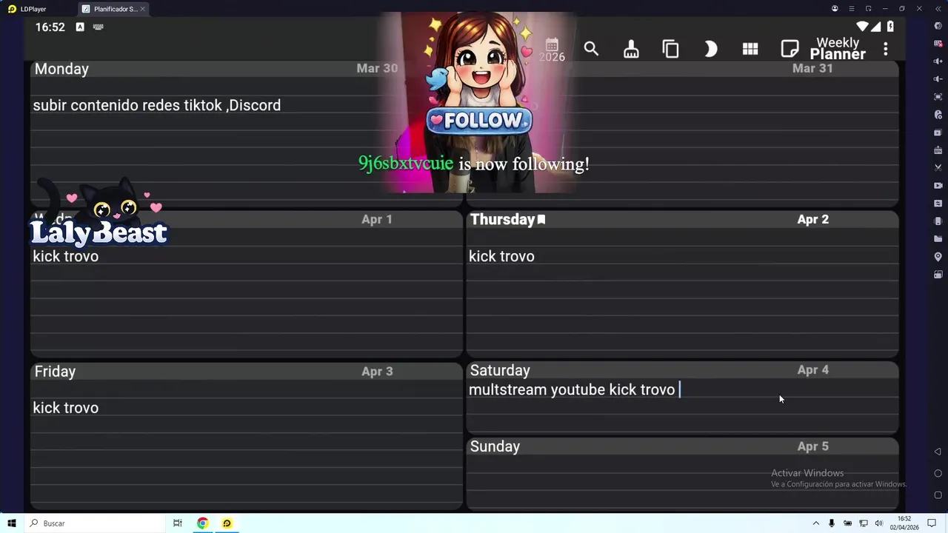Screen dimensions: 948x533
Task: Click LDPlayer multi-window mode icon in title bar
Action: tap(868, 9)
